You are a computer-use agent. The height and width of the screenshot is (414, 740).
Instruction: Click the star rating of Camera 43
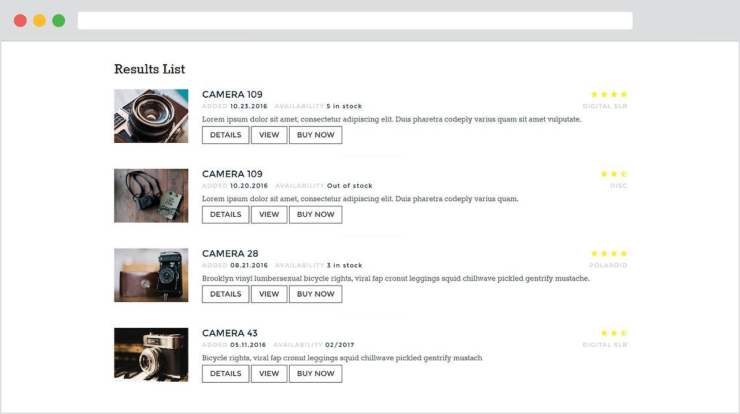(614, 333)
